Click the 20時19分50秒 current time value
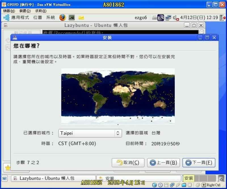This screenshot has width=227, height=189. (165, 144)
